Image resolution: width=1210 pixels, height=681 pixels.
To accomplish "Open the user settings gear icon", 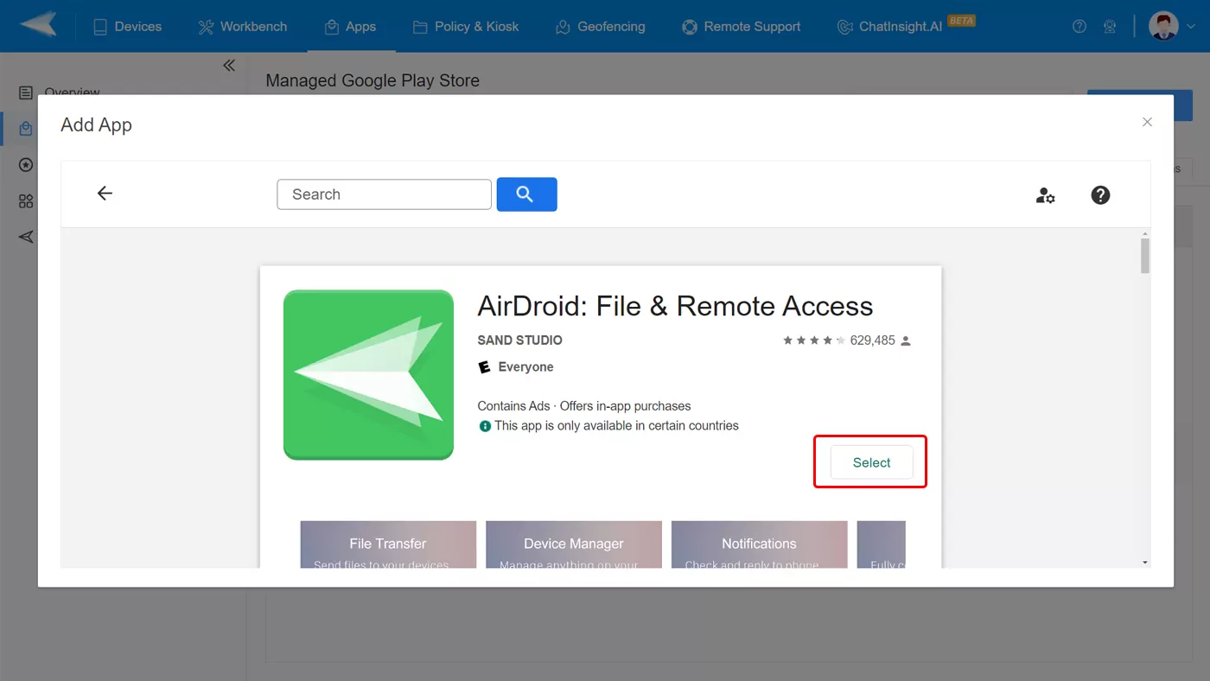I will [1045, 195].
